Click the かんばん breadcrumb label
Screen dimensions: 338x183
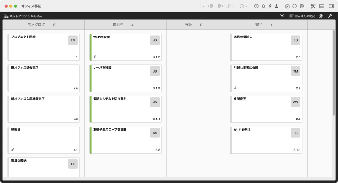pyautogui.click(x=36, y=16)
